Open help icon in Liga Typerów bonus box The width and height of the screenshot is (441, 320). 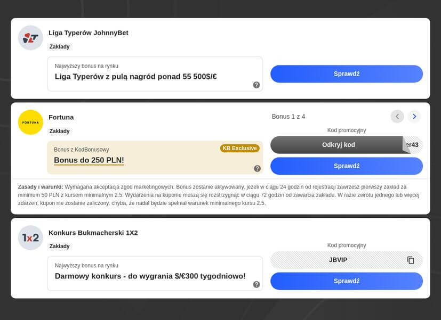click(256, 85)
